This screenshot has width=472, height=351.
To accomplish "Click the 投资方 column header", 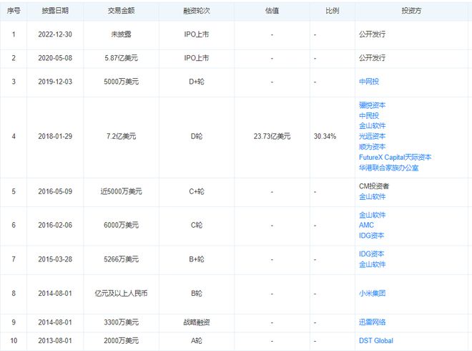I will pyautogui.click(x=411, y=11).
